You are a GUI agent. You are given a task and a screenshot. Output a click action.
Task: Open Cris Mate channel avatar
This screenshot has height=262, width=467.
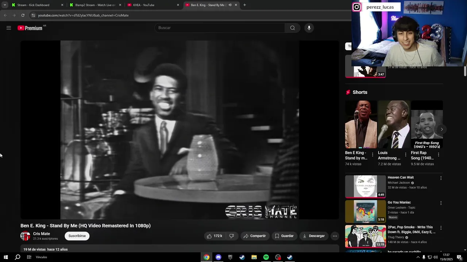click(25, 236)
